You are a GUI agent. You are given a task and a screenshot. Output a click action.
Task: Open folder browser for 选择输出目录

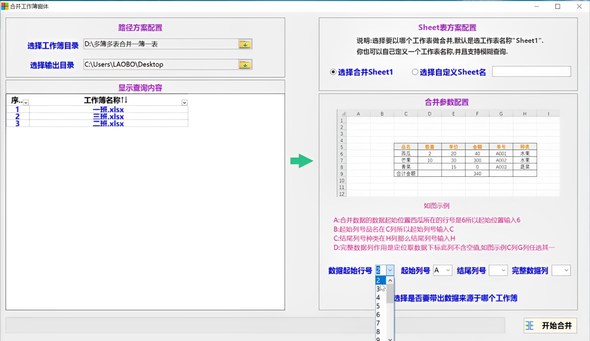(245, 65)
